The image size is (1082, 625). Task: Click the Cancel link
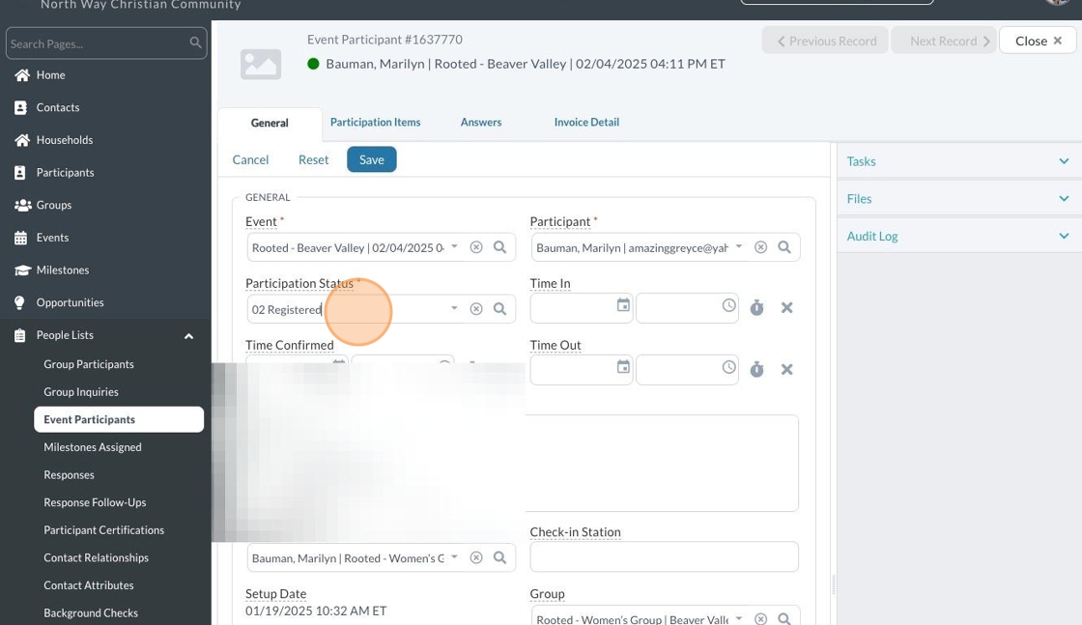250,159
